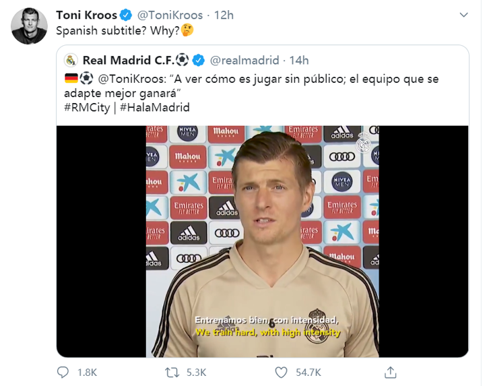The height and width of the screenshot is (386, 485).
Task: Like the tweet with heart icon
Action: (x=282, y=372)
